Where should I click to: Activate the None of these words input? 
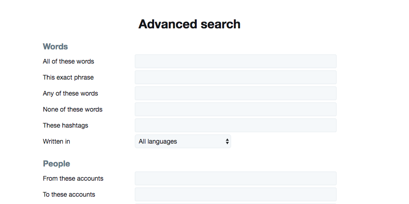pyautogui.click(x=236, y=109)
